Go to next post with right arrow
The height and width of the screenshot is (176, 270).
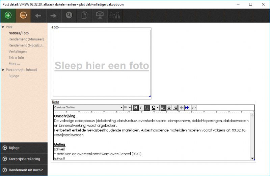53,15
